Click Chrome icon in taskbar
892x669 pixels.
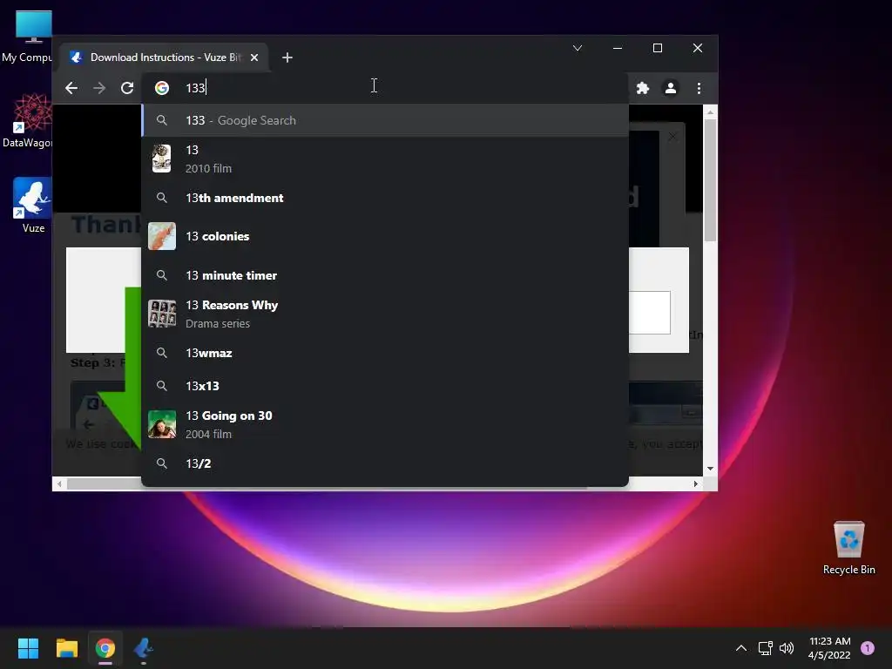tap(105, 648)
